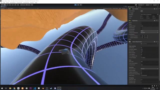Adjust the Game view Scale slider
Viewport: 160px width, 90px height.
[30, 8]
